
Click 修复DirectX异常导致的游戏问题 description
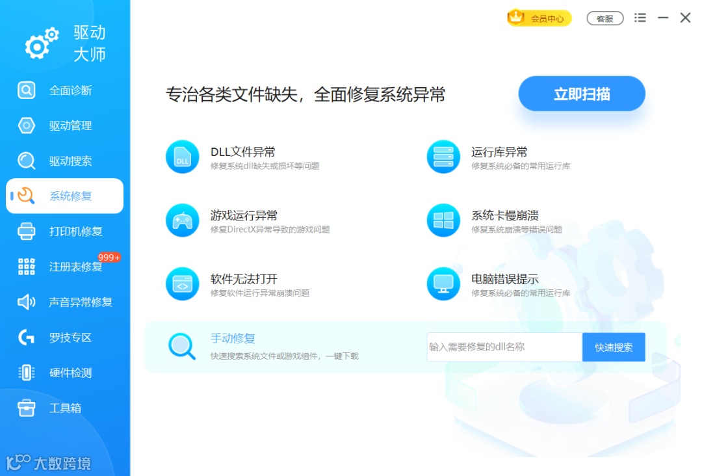pyautogui.click(x=270, y=230)
